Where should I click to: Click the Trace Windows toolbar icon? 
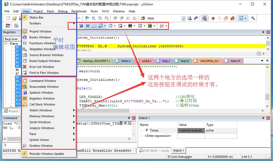click(140, 26)
